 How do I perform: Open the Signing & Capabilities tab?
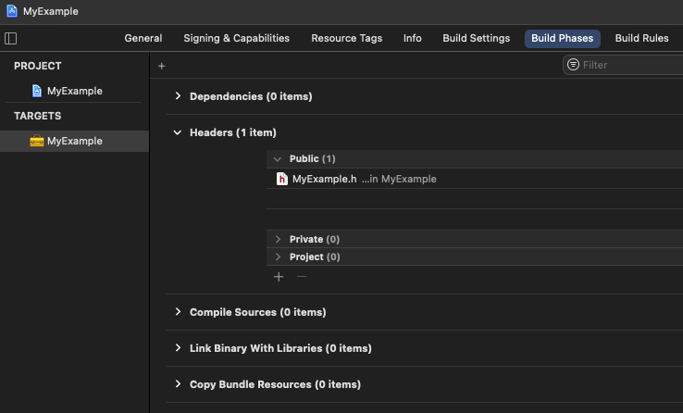[x=236, y=39]
